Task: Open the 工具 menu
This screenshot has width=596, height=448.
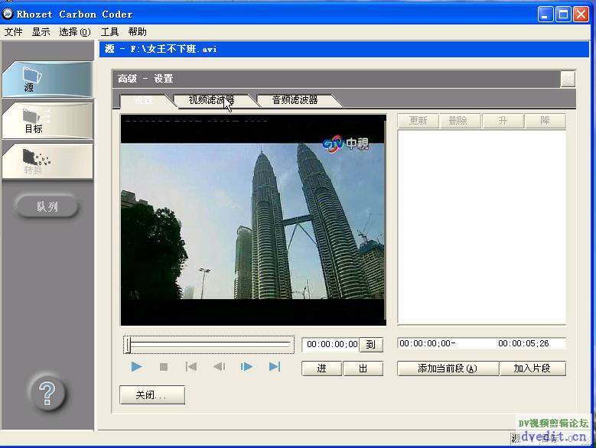Action: click(110, 32)
